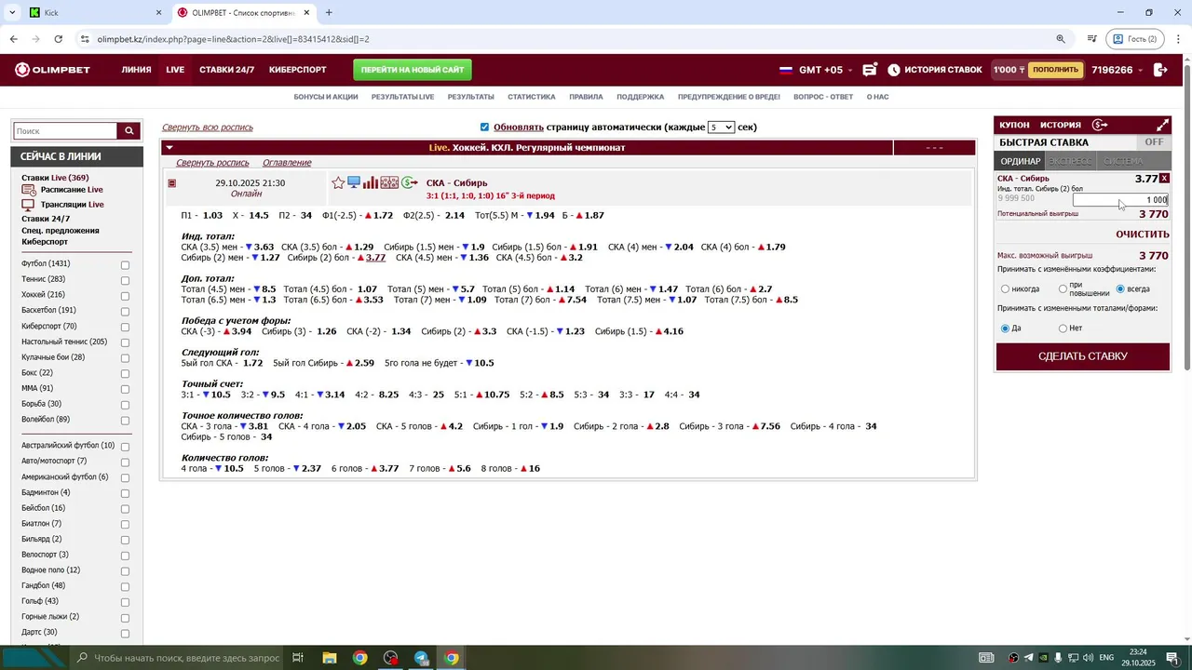
Task: Open a new browser tab with the plus
Action: 329,13
